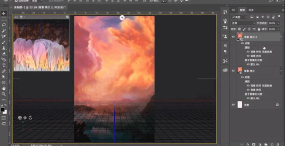The width and height of the screenshot is (285, 146).
Task: Click the background white color swatch
Action: [5, 112]
